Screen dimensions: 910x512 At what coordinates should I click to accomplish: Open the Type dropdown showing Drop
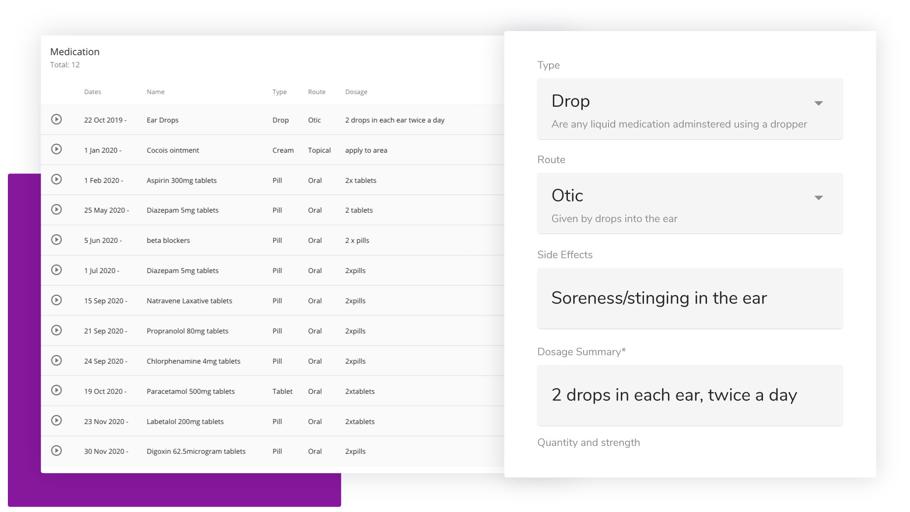coord(690,109)
